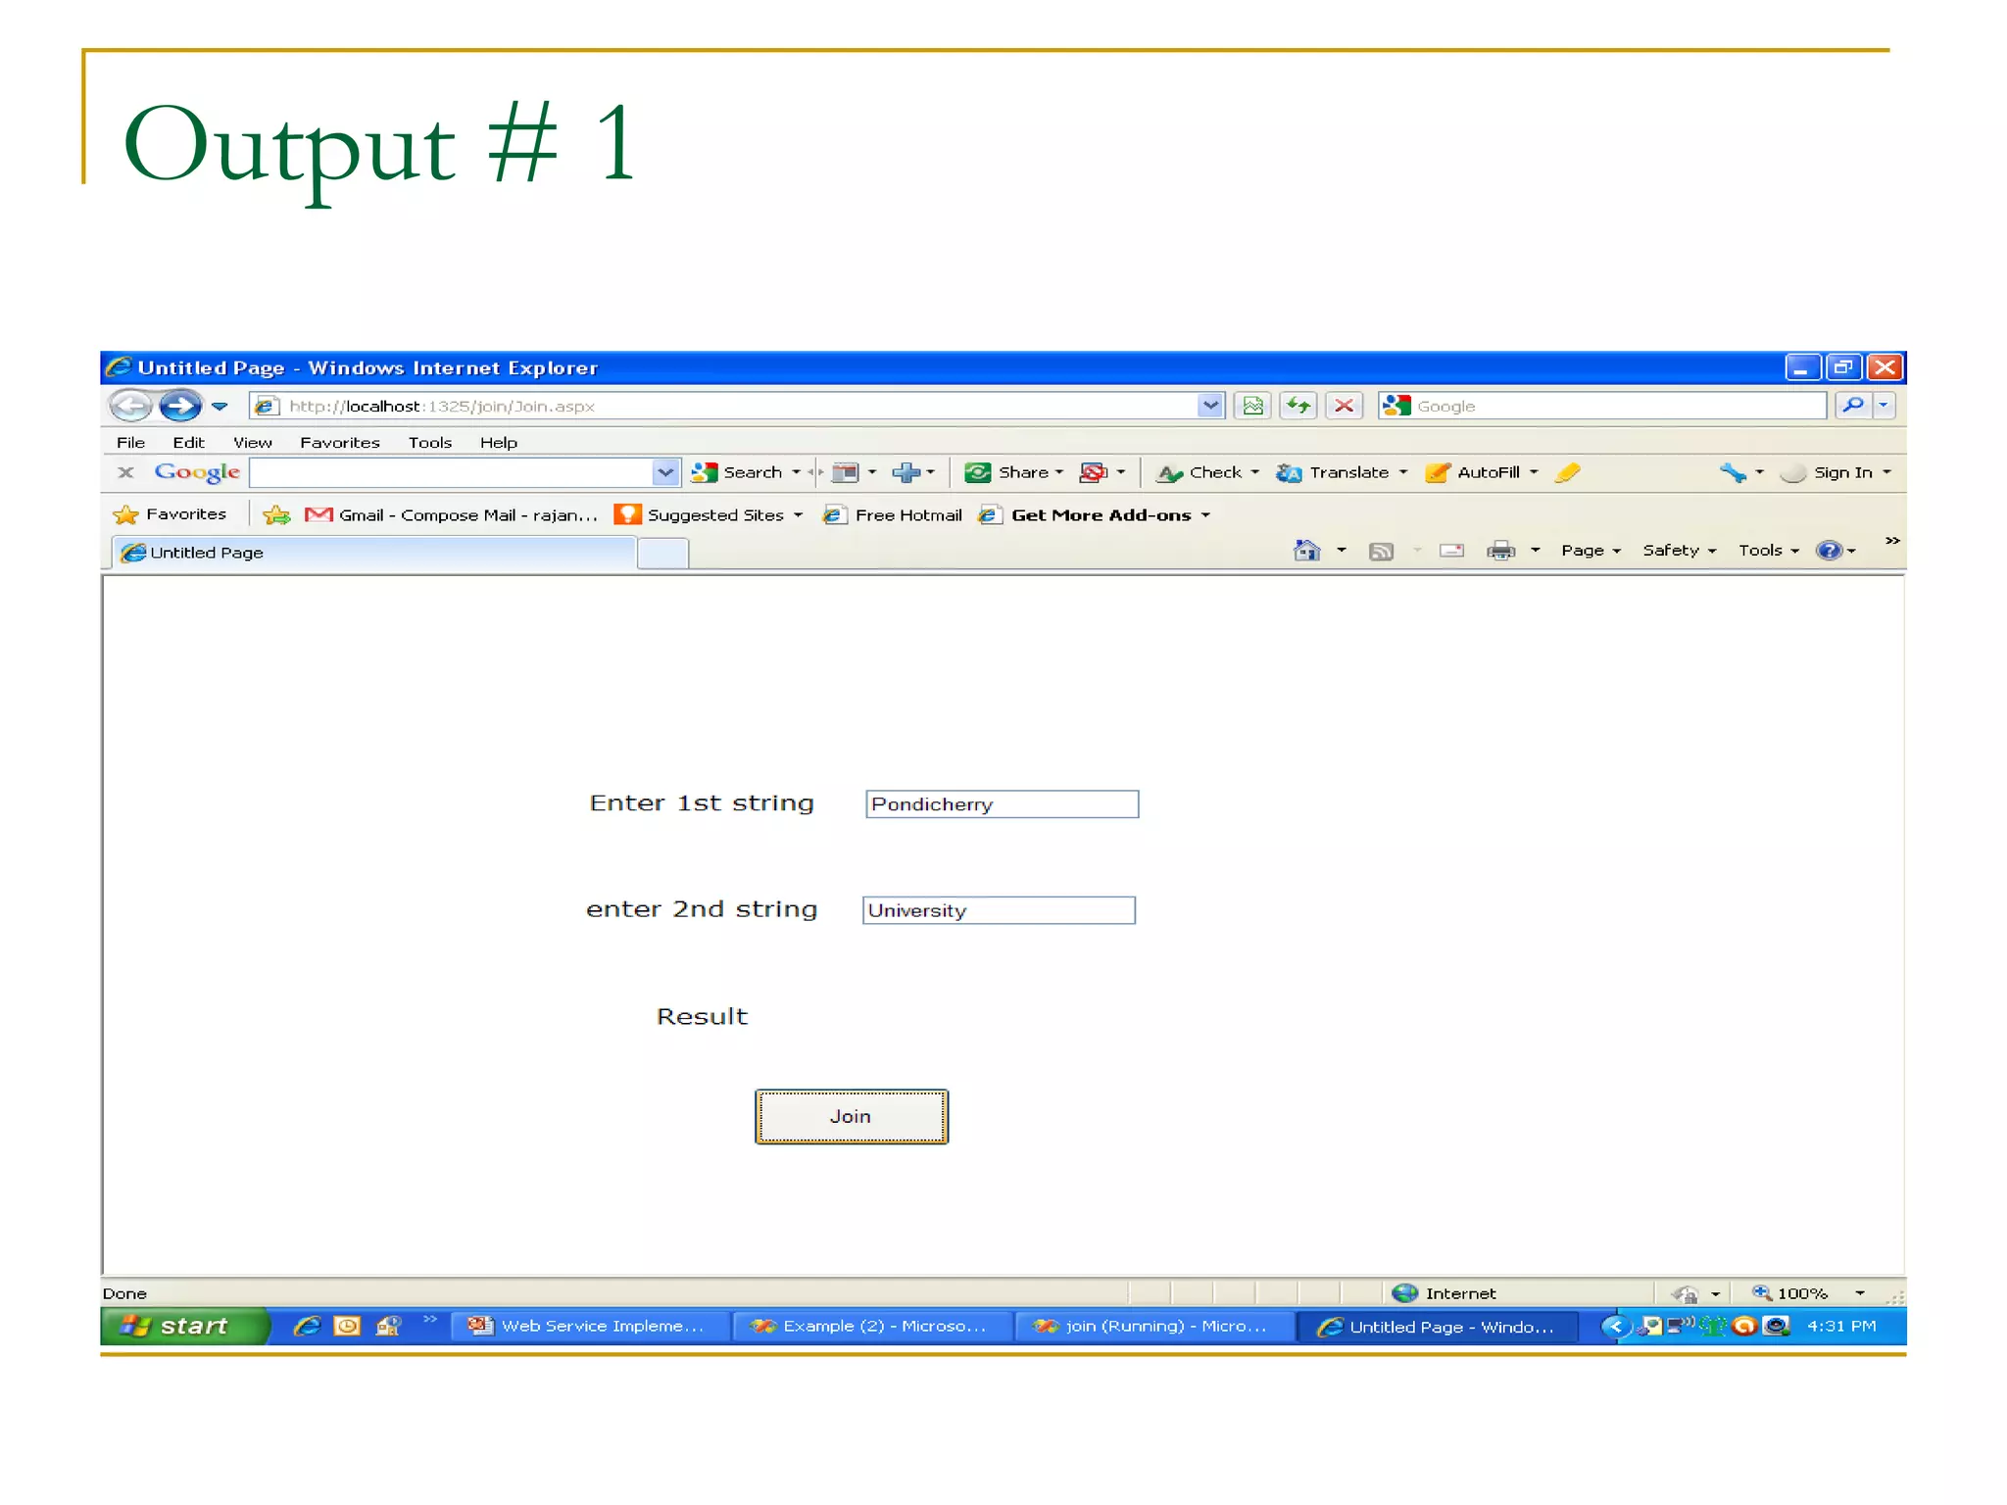Click the RSS feeds icon
2007x1505 pixels.
(1381, 552)
